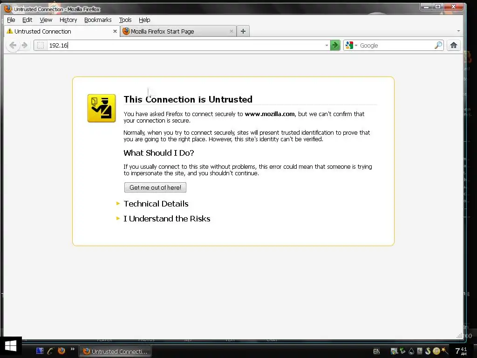This screenshot has width=477, height=358.
Task: Open the Tools menu
Action: click(125, 20)
